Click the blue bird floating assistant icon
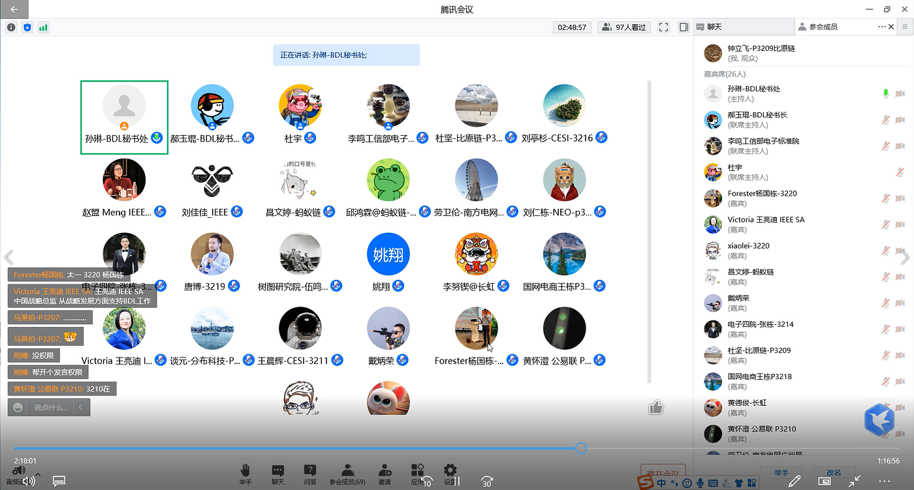Image resolution: width=914 pixels, height=490 pixels. pyautogui.click(x=879, y=420)
